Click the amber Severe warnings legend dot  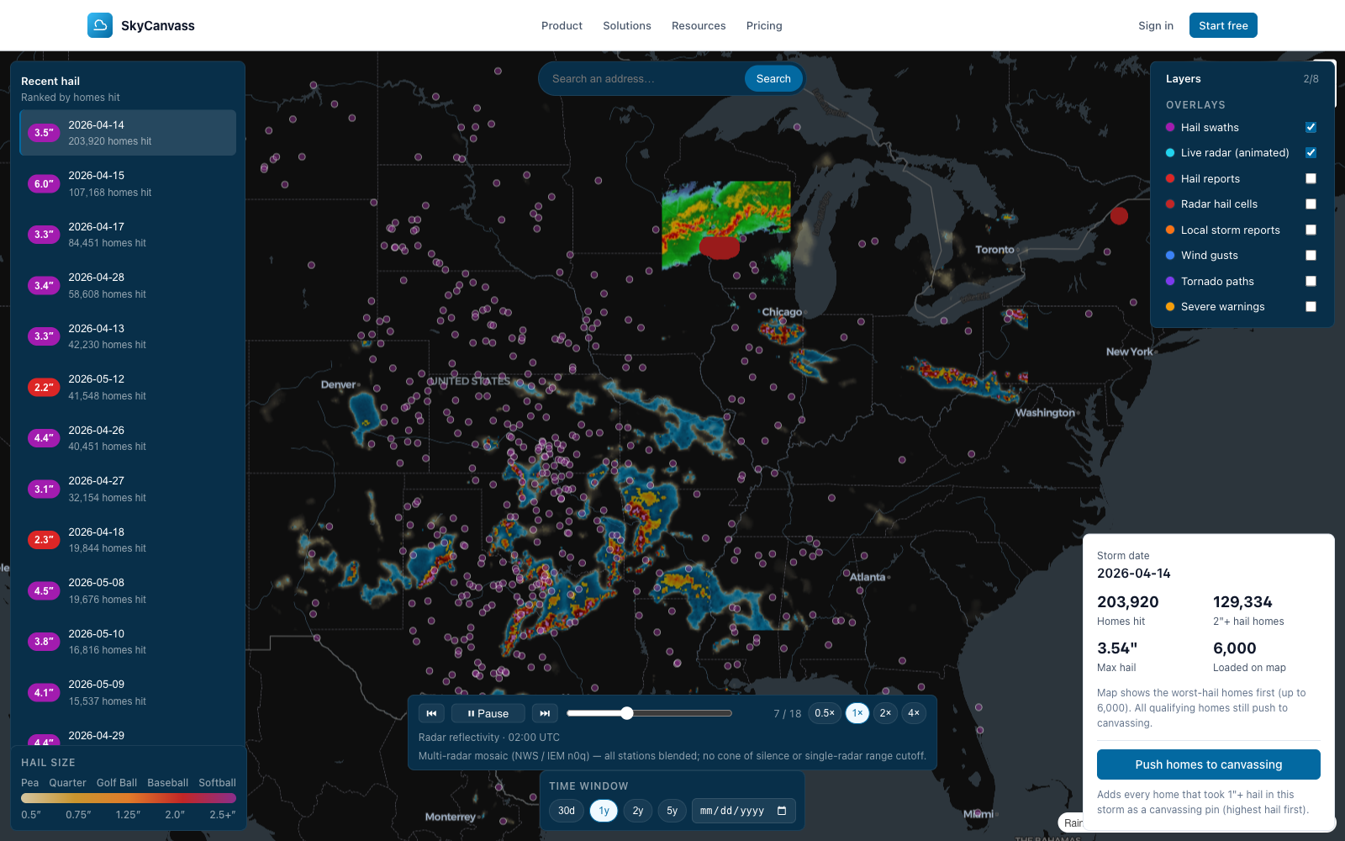(1170, 307)
